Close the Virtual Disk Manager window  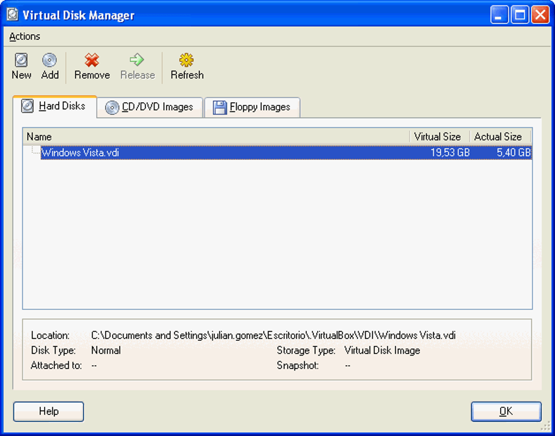tap(540, 15)
